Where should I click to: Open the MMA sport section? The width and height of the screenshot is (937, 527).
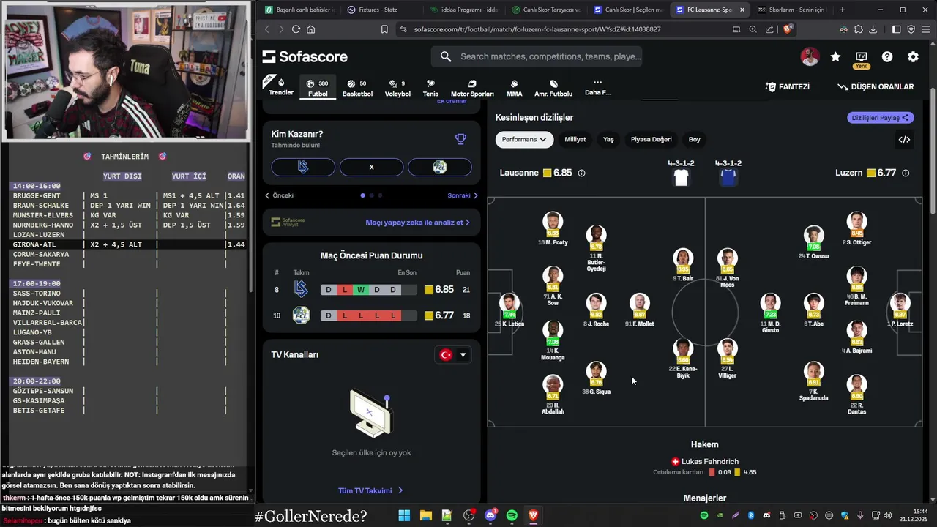pyautogui.click(x=514, y=88)
